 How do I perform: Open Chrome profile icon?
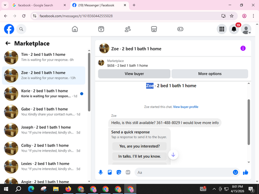[x=244, y=16]
